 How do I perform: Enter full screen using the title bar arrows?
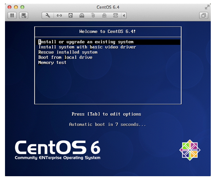[x=207, y=7]
